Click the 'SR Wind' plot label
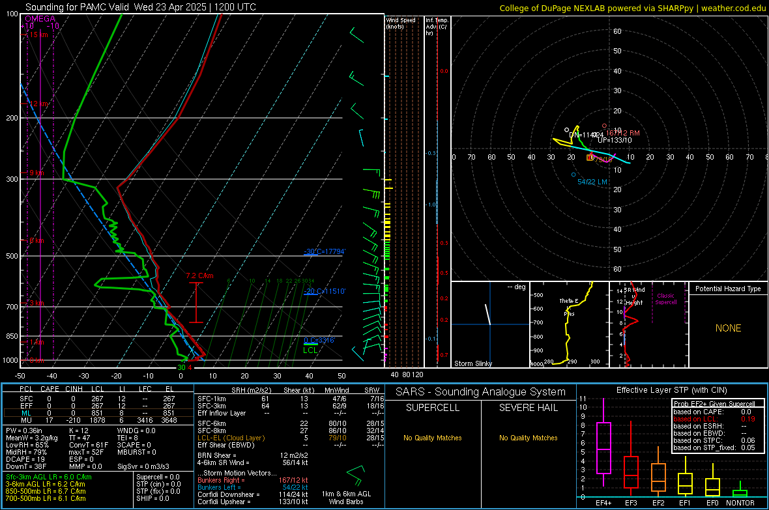Image resolution: width=769 pixels, height=510 pixels. click(x=634, y=290)
